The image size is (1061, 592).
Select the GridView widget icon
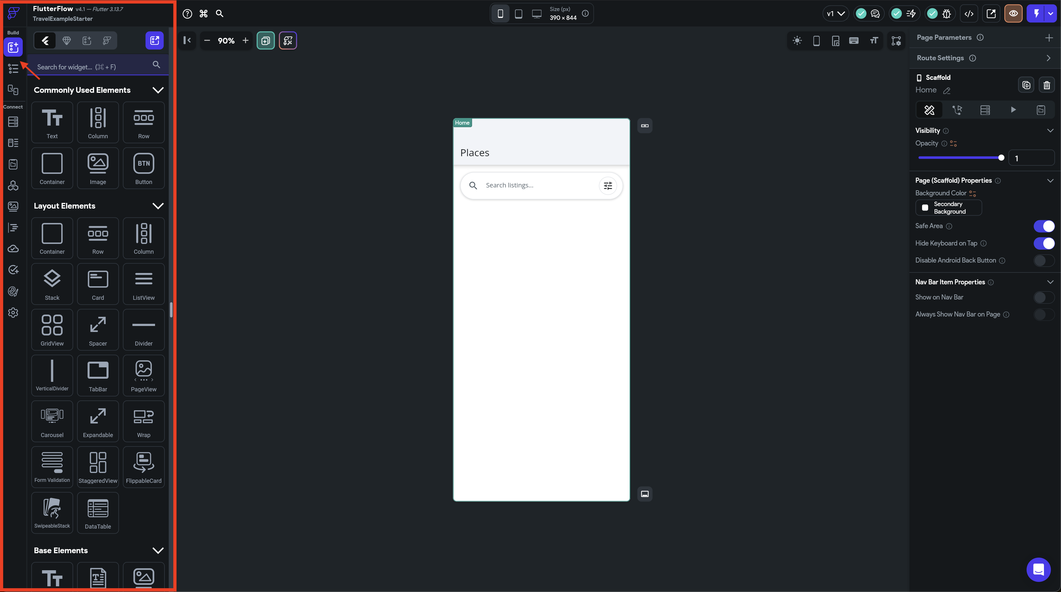tap(52, 330)
